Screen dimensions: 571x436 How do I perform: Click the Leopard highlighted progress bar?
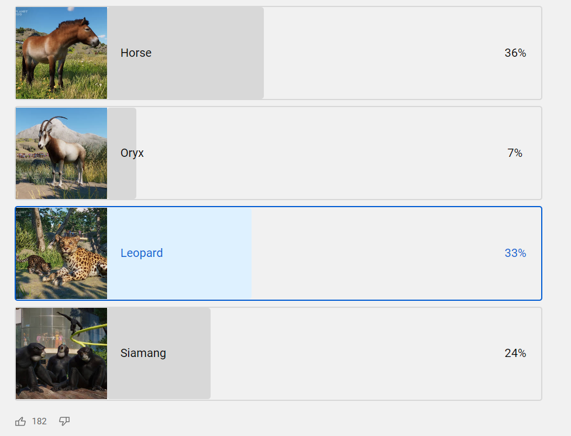coord(179,253)
